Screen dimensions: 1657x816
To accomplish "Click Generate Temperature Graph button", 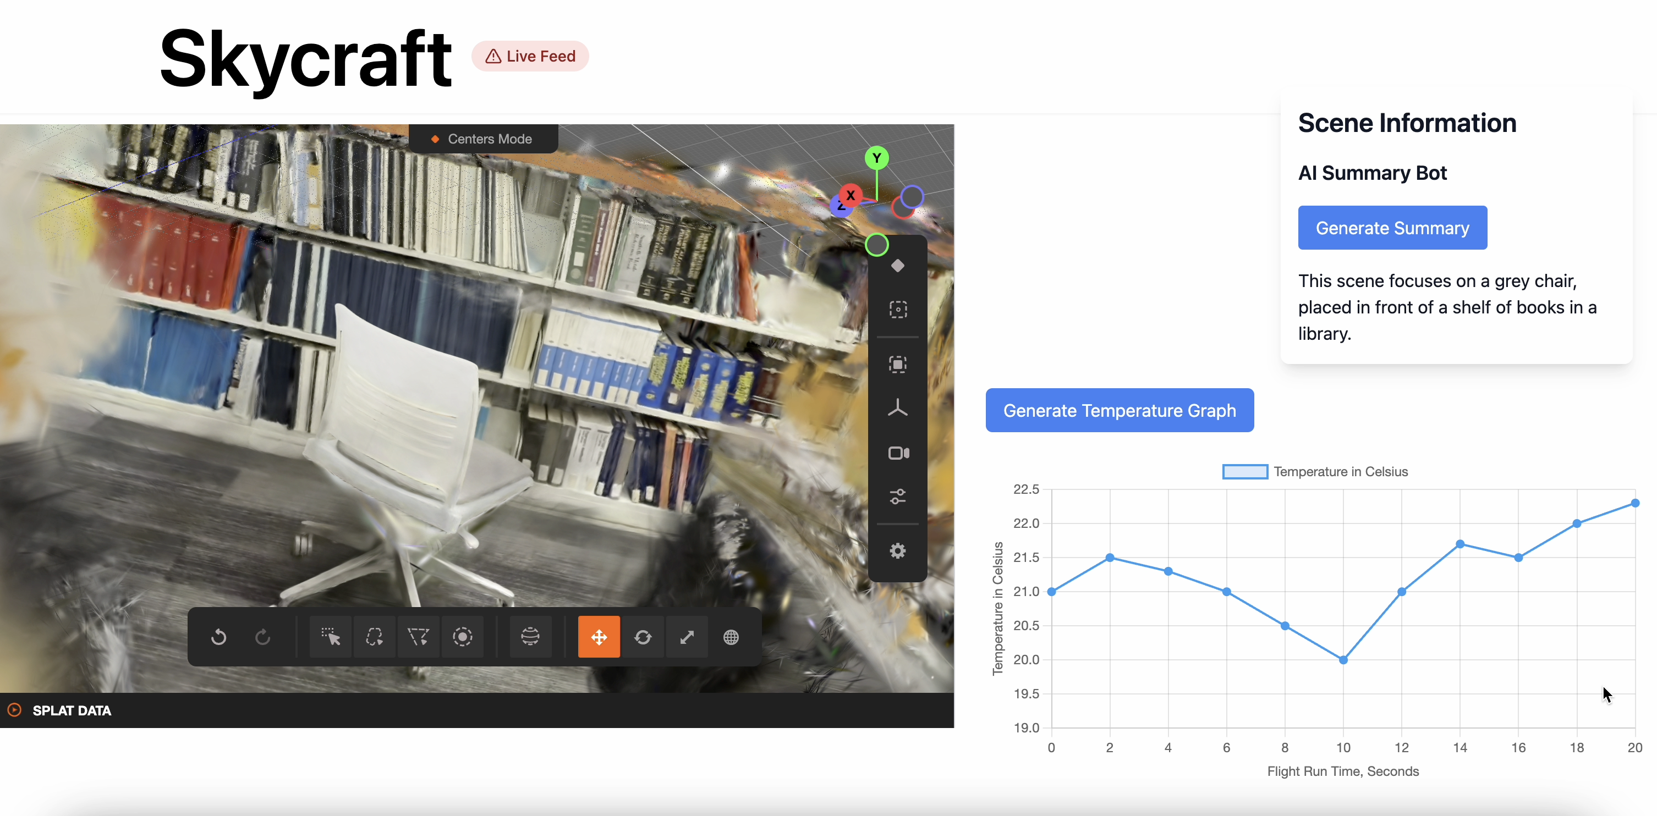I will 1120,411.
